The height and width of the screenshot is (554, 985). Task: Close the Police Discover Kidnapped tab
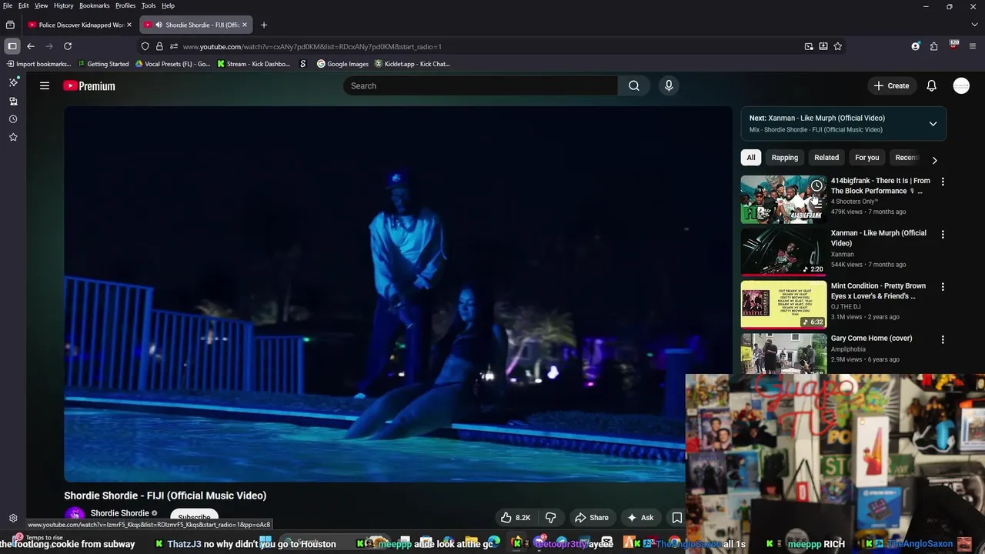pyautogui.click(x=129, y=25)
